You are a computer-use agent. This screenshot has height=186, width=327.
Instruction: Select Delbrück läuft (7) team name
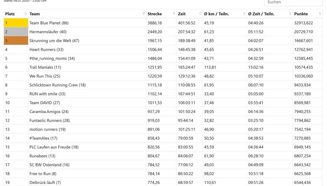point(45,182)
